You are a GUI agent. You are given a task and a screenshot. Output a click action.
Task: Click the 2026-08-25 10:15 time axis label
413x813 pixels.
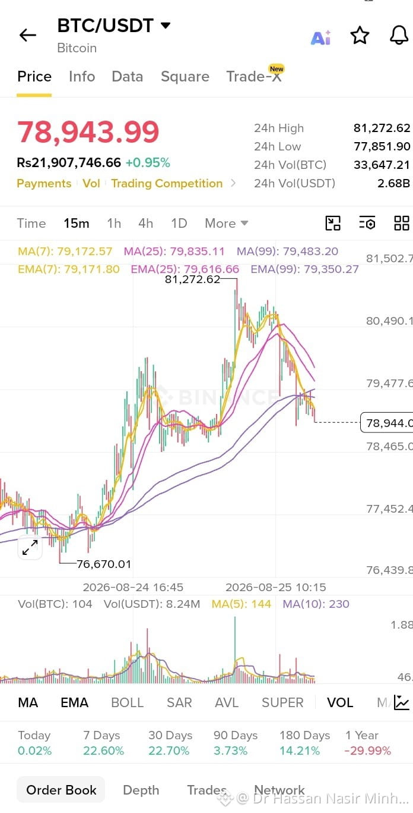(x=276, y=587)
